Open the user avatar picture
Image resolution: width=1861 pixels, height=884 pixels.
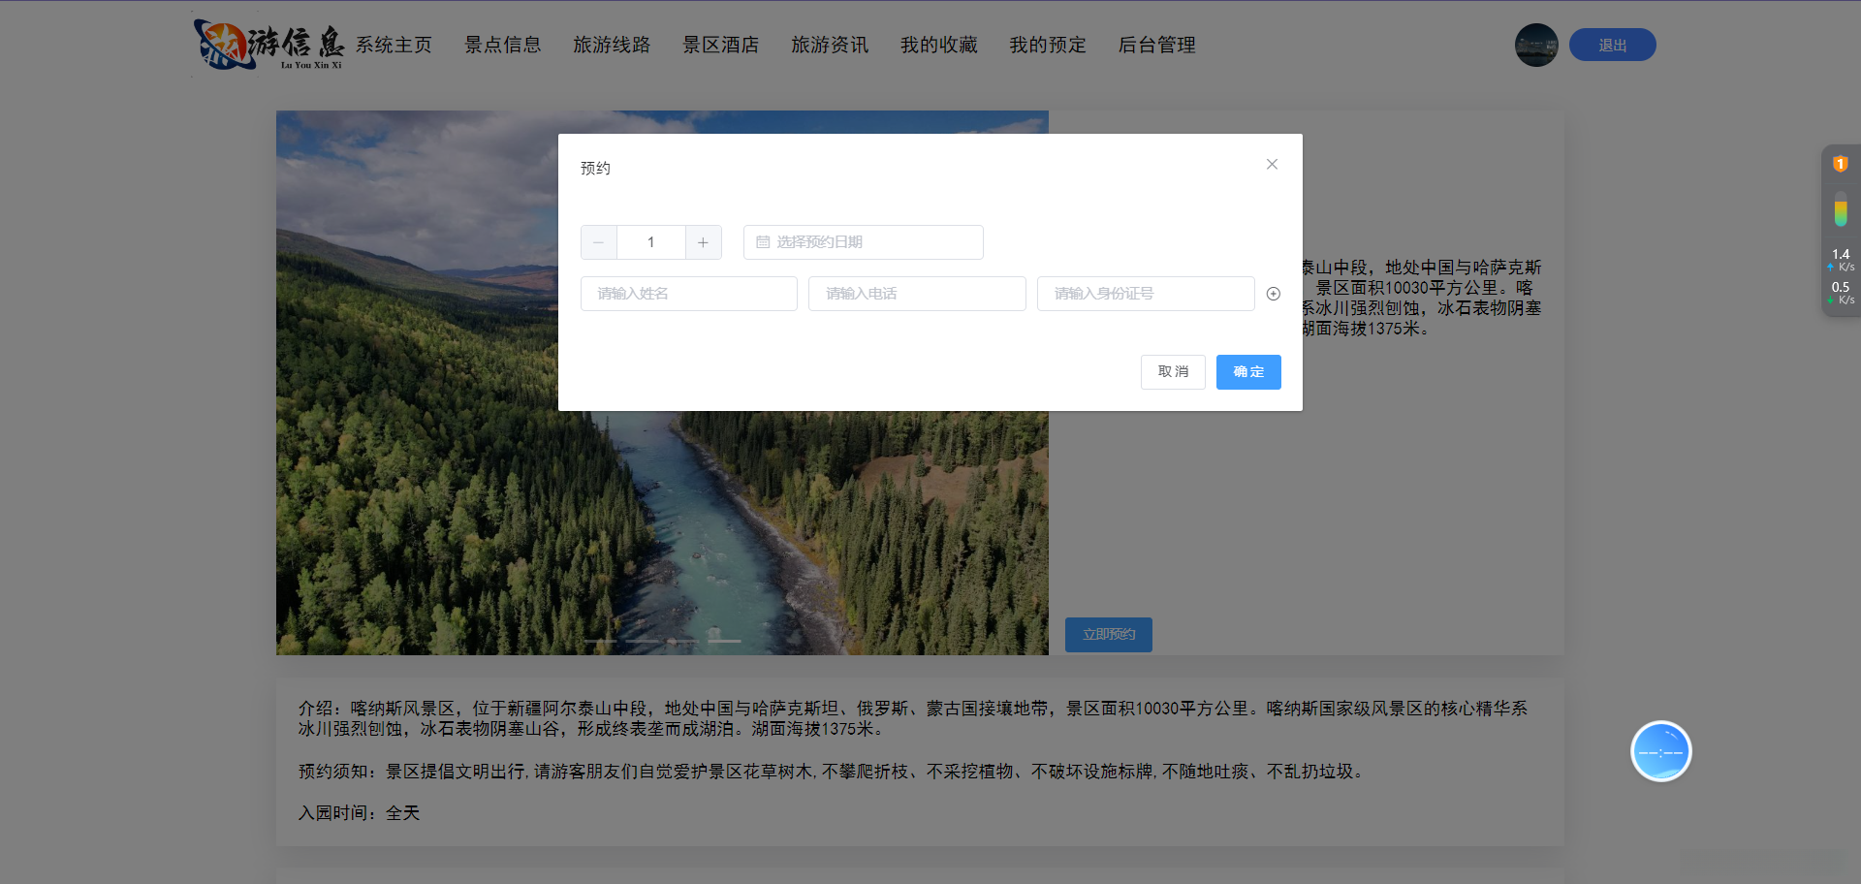pyautogui.click(x=1536, y=45)
